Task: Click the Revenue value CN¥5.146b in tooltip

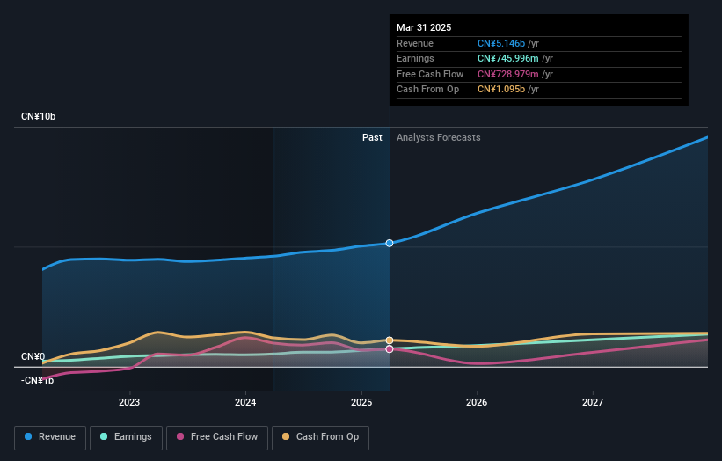Action: pyautogui.click(x=501, y=43)
